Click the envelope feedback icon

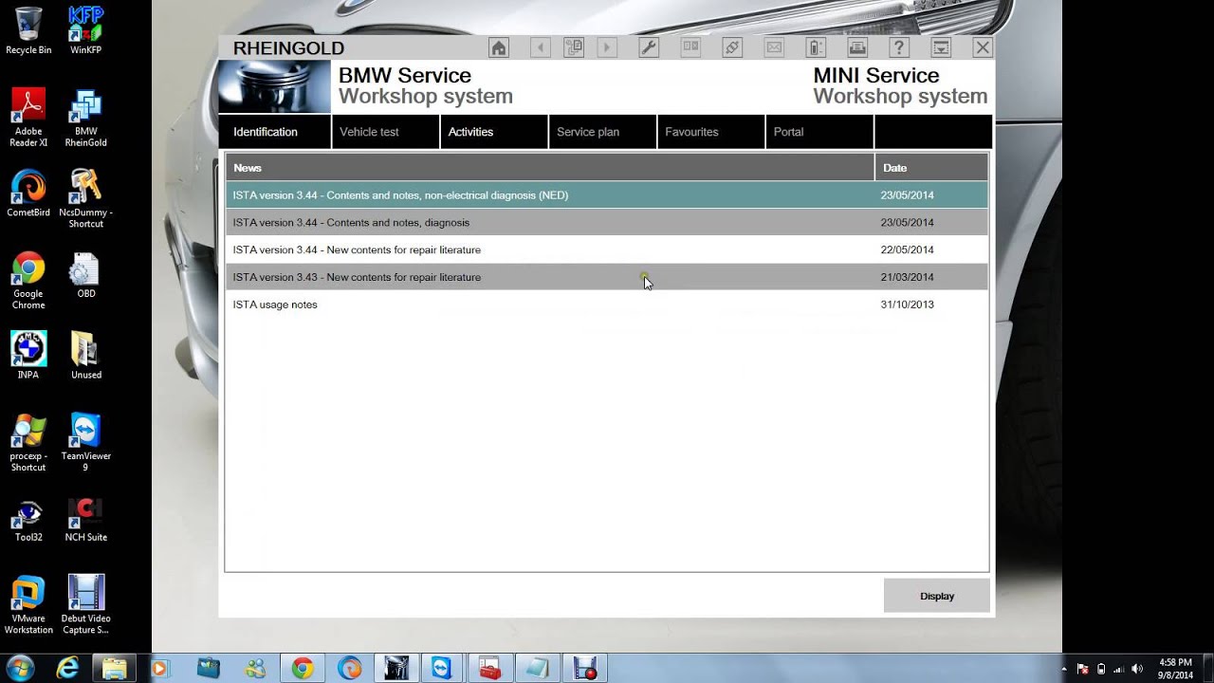[774, 47]
